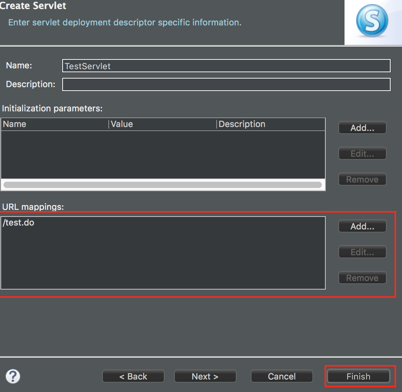Click Edit next to Initialization parameters
402x392 pixels.
[362, 153]
